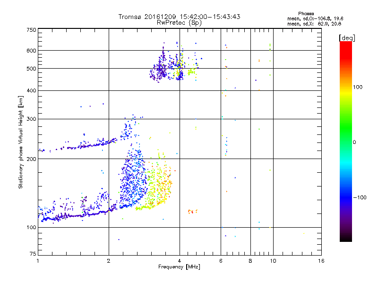Click the 'Phases' legend heading

click(x=306, y=14)
